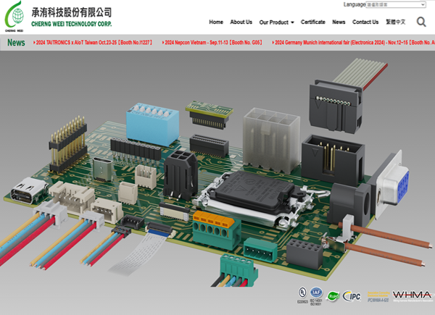Open the Certificate page
The width and height of the screenshot is (435, 315).
tap(313, 22)
